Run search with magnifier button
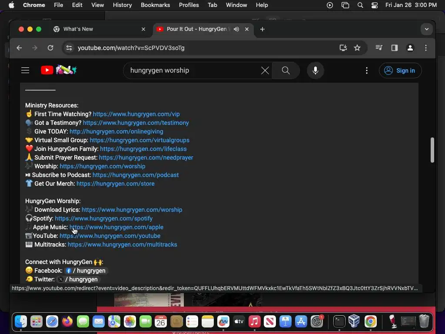 [286, 70]
